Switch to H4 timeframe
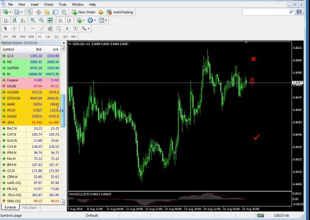This screenshot has height=220, width=310. pyautogui.click(x=48, y=37)
